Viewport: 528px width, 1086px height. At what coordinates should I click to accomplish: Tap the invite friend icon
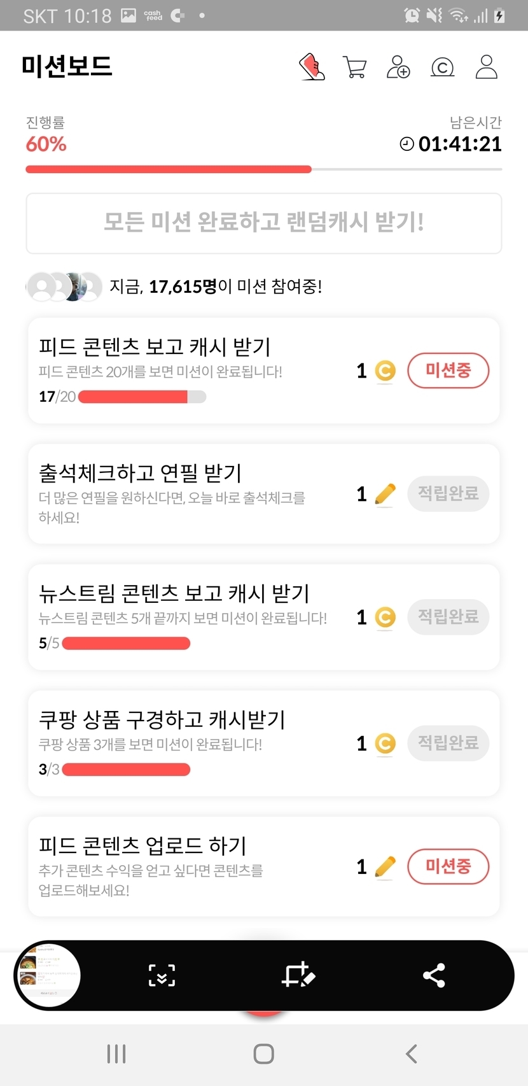pyautogui.click(x=398, y=67)
